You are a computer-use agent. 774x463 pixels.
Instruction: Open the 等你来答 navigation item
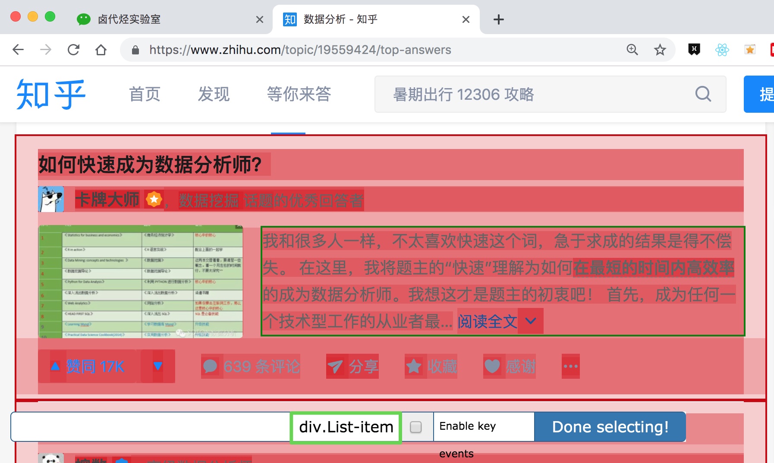[x=299, y=94]
